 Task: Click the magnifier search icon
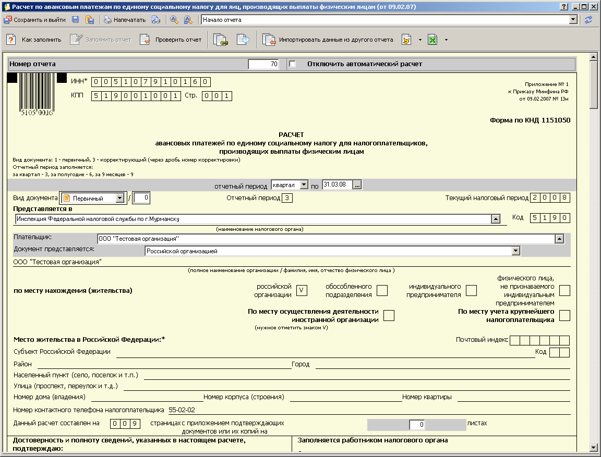pos(174,20)
